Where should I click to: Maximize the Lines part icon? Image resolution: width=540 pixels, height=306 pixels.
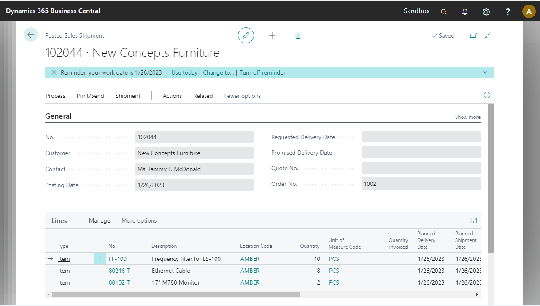(474, 220)
